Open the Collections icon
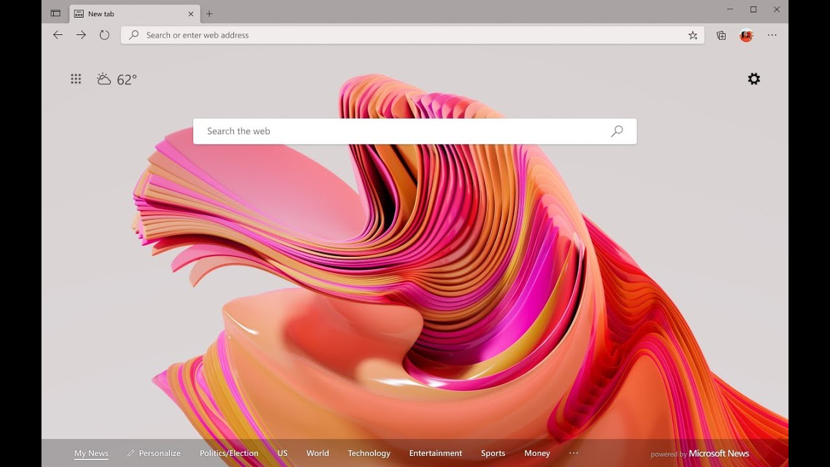 [x=721, y=36]
